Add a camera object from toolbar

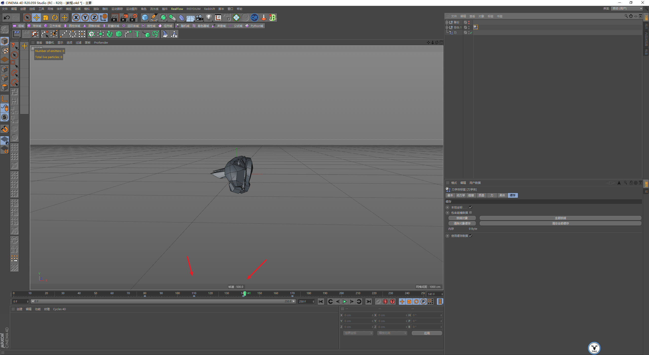click(x=200, y=17)
